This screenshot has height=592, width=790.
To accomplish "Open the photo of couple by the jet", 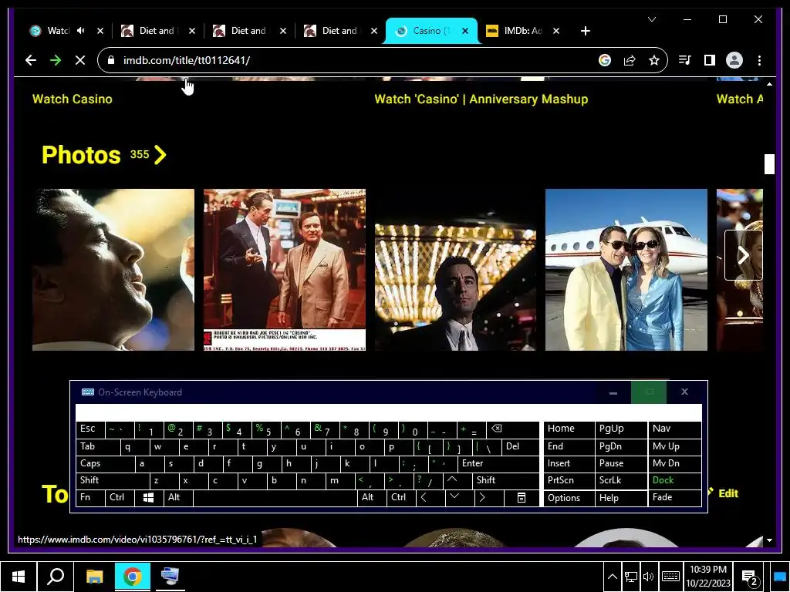I will click(626, 270).
